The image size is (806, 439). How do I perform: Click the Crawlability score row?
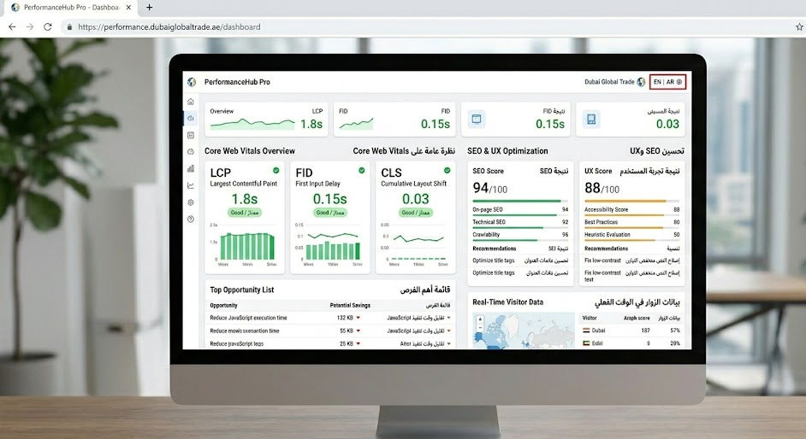coord(520,235)
